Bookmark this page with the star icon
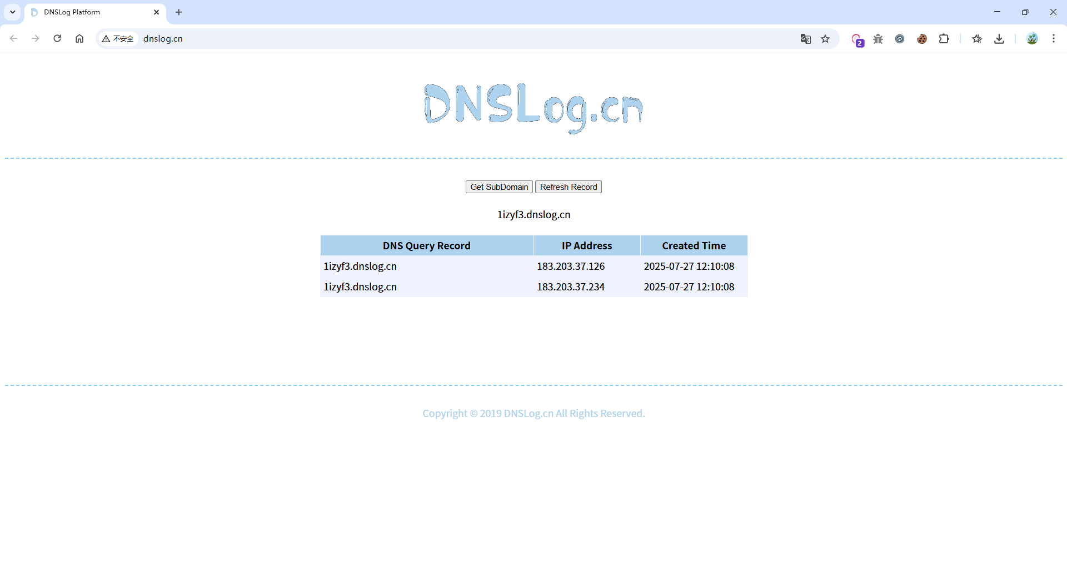Viewport: 1067px width, 573px height. [825, 38]
